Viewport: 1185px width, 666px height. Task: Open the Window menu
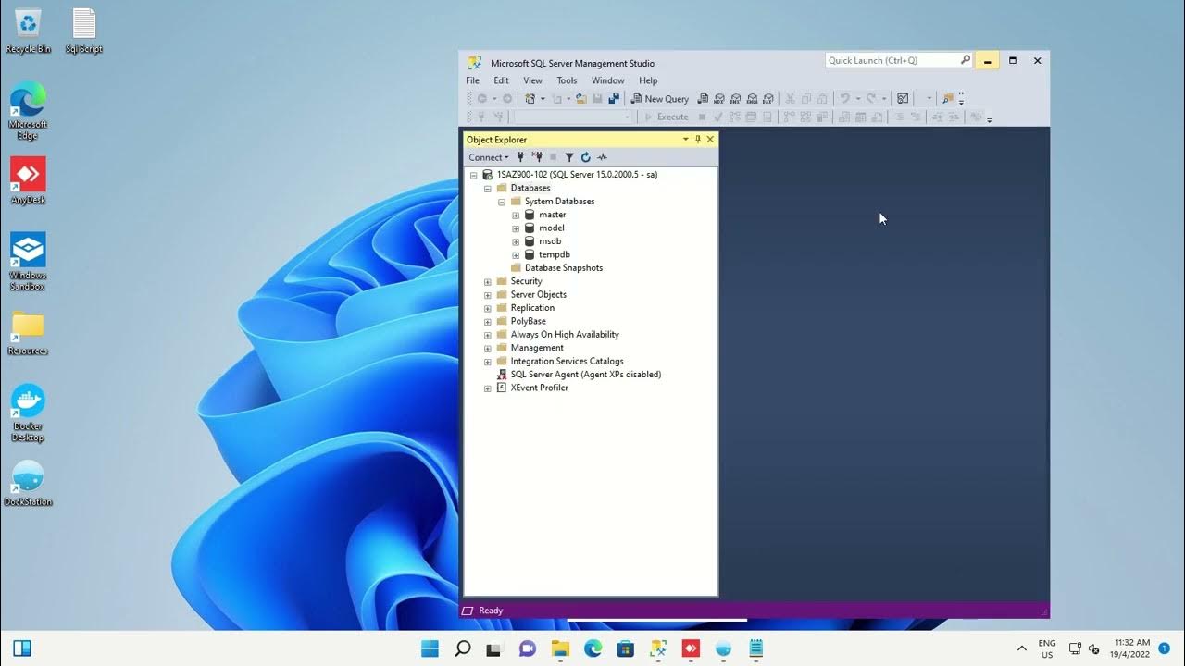pyautogui.click(x=608, y=80)
